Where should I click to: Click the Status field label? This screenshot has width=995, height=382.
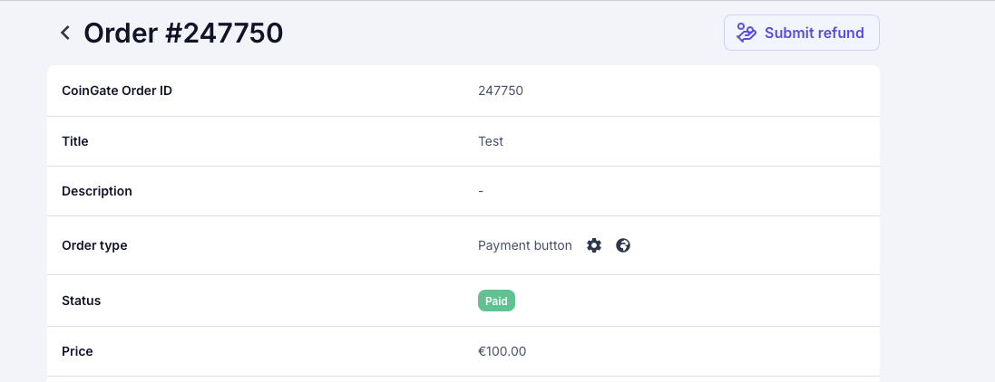tap(82, 301)
